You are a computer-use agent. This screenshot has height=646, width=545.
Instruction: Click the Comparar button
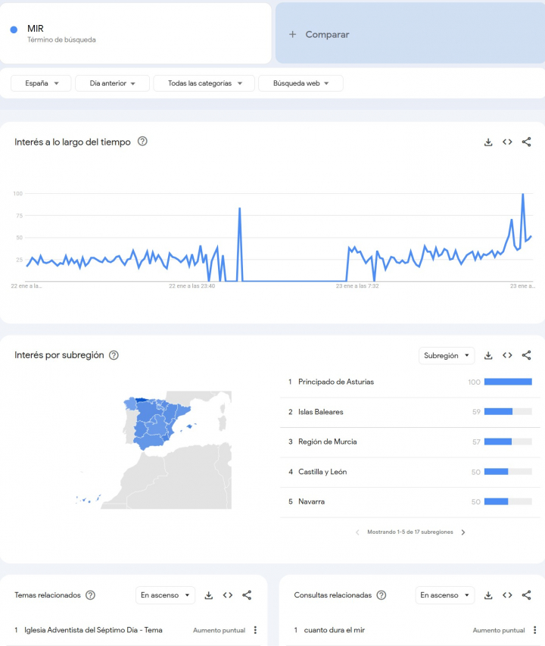pos(410,33)
